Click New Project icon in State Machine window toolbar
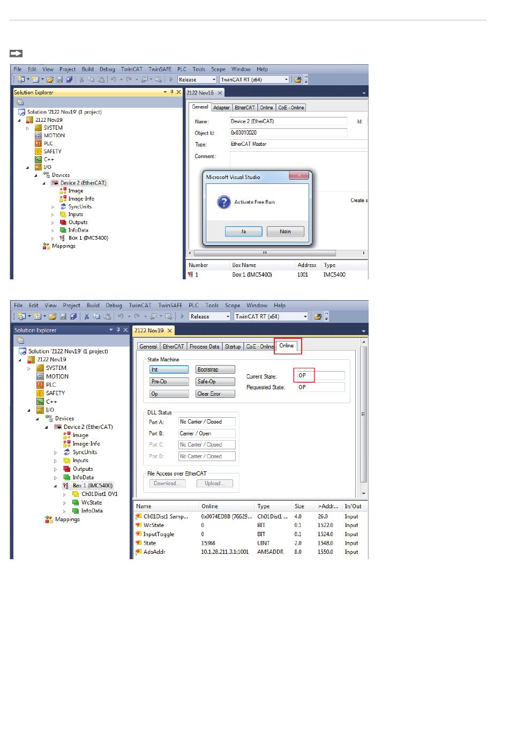The height and width of the screenshot is (734, 509). (x=22, y=316)
